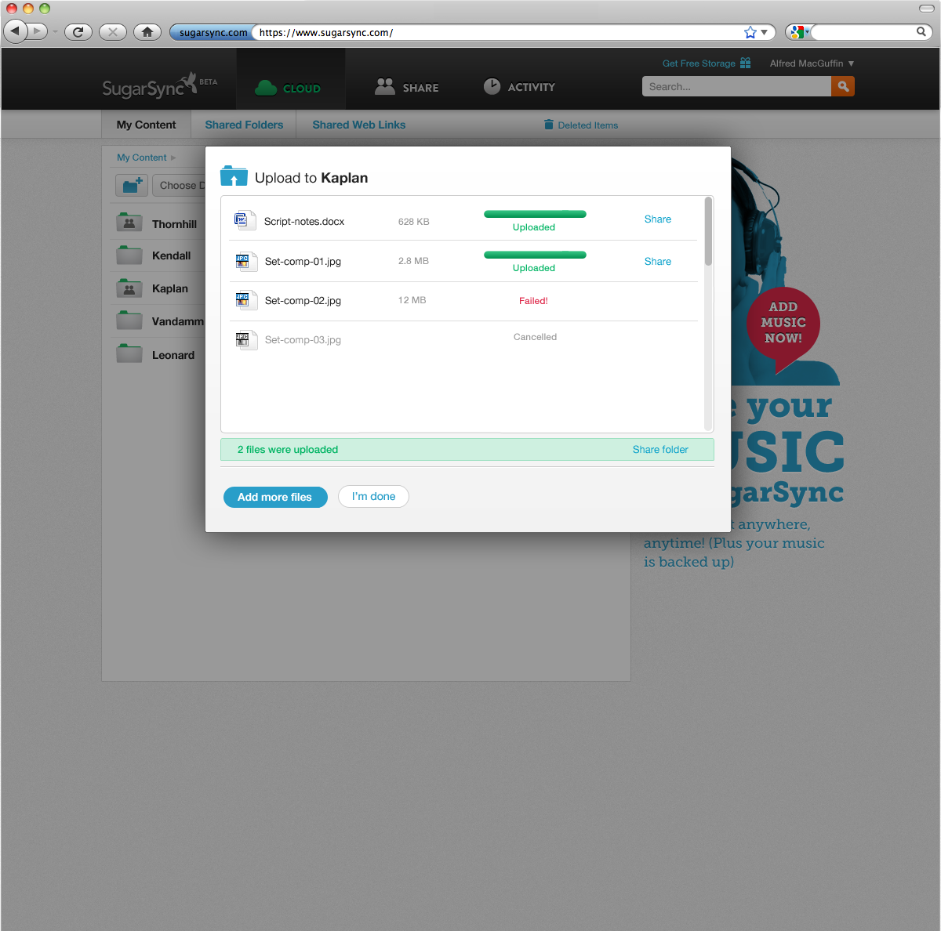The image size is (941, 931).
Task: Click the Set-comp-02.jpg file icon
Action: [x=245, y=300]
